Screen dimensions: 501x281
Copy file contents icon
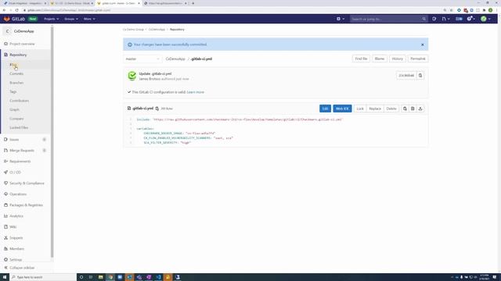[x=405, y=108]
